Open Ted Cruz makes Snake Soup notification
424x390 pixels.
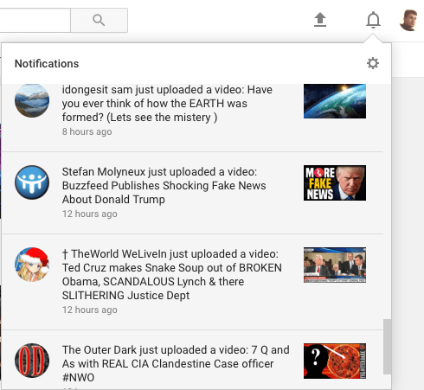[192, 282]
